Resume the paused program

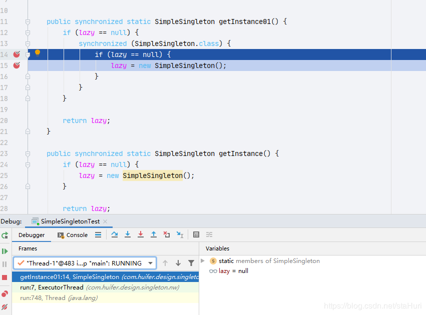click(x=5, y=251)
